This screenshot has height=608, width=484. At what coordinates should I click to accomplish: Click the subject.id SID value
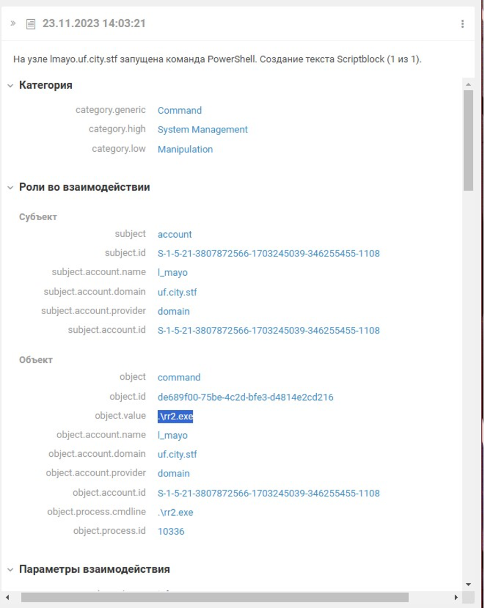click(x=268, y=253)
